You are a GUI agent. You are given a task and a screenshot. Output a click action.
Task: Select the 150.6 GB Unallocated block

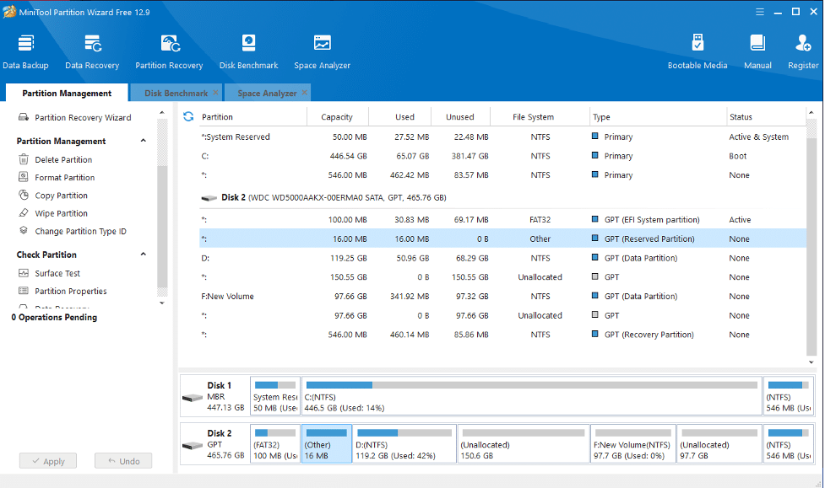[x=523, y=444]
